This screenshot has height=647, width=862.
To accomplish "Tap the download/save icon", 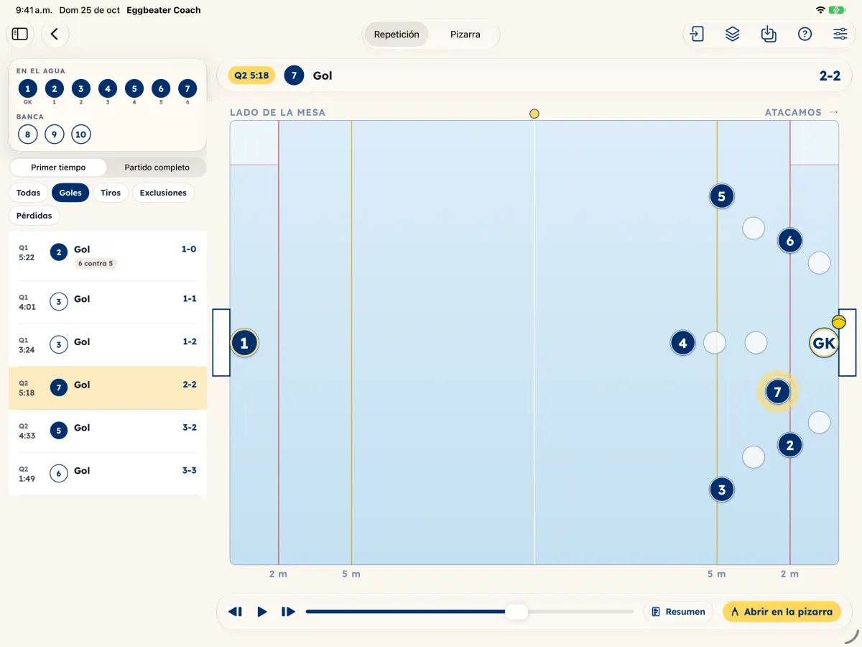I will pos(769,34).
